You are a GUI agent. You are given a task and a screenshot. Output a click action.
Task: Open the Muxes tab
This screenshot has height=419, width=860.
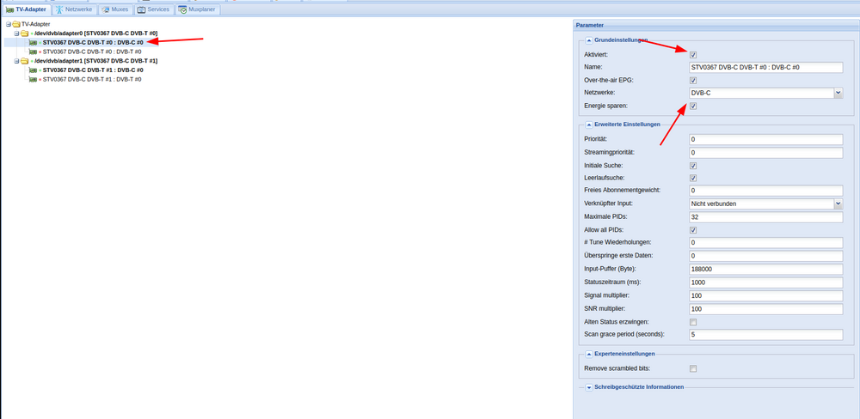click(x=115, y=9)
